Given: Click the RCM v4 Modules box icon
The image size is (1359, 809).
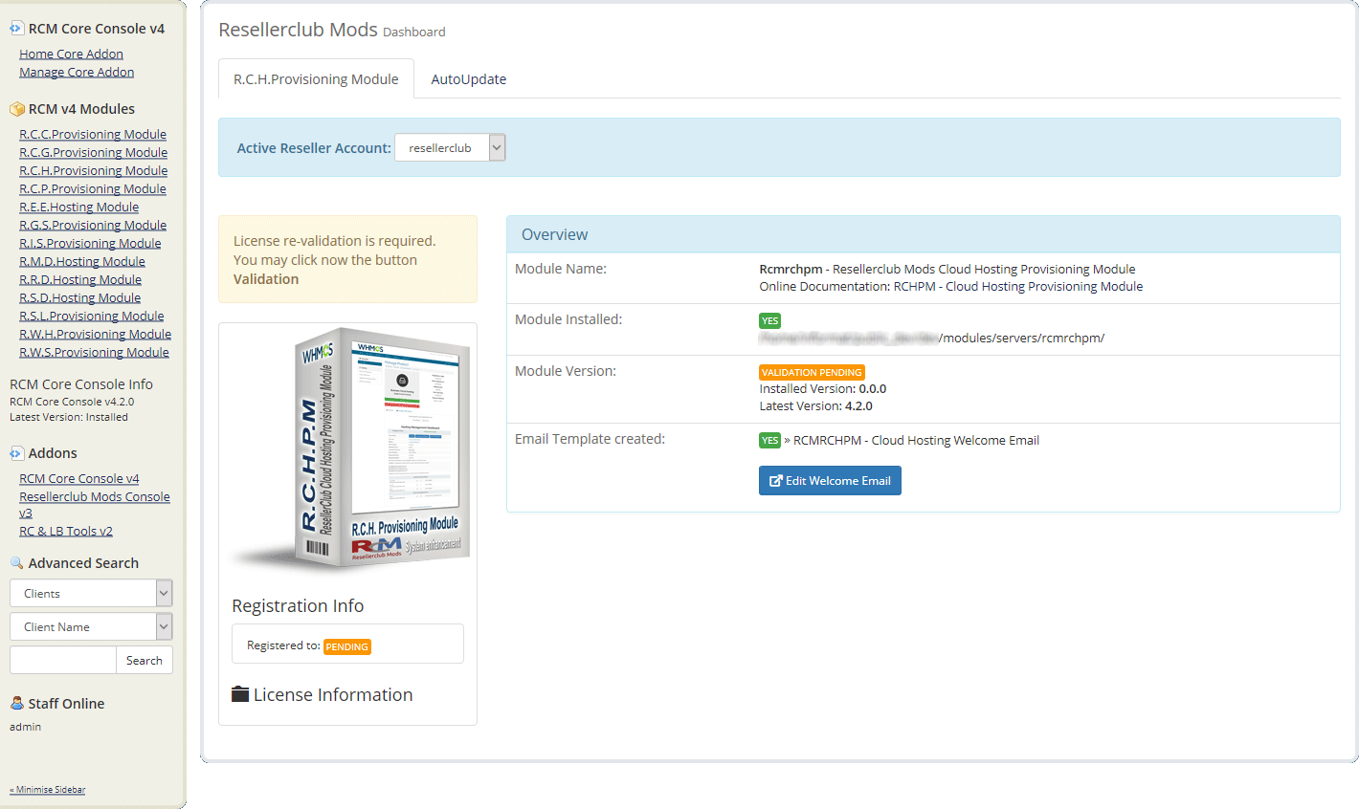Looking at the screenshot, I should [x=16, y=109].
